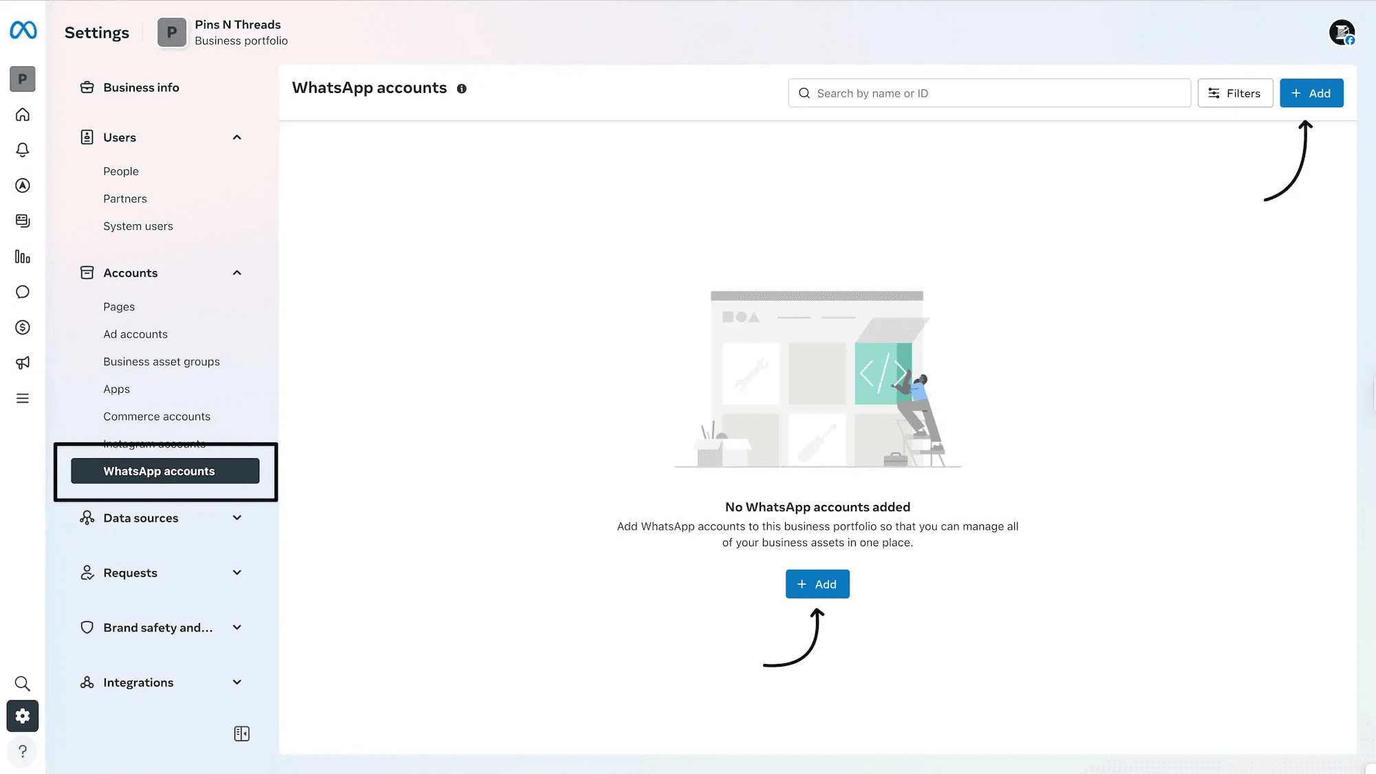Open Insights bar chart icon
Screen dimensions: 1376x774
click(x=23, y=257)
